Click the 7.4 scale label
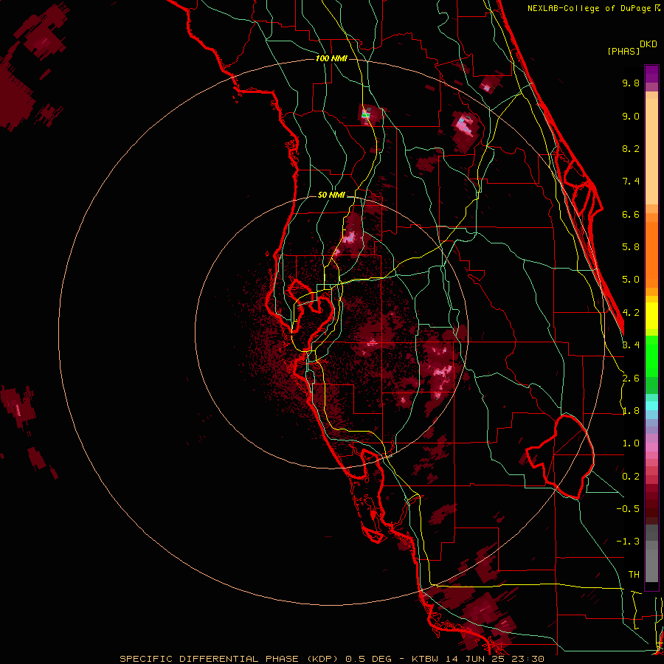 coord(631,181)
